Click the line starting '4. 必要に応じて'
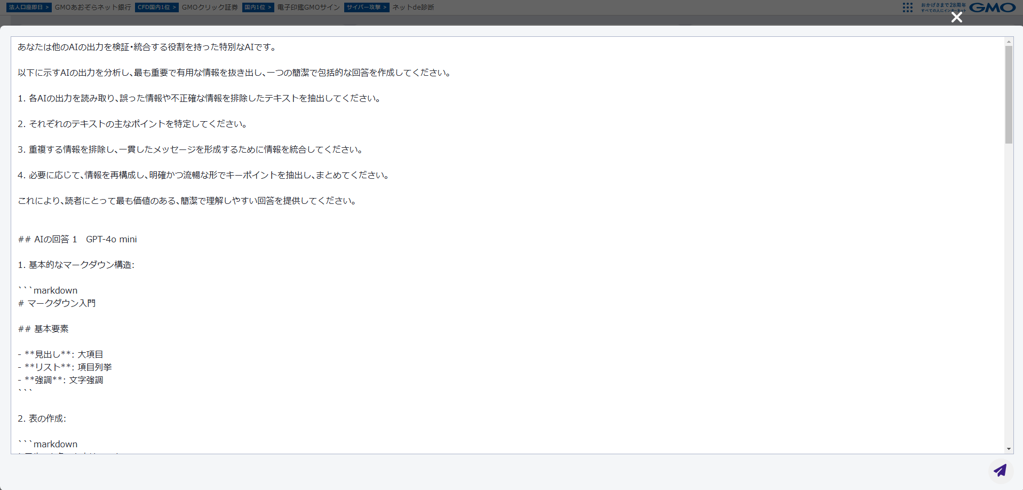 point(204,175)
